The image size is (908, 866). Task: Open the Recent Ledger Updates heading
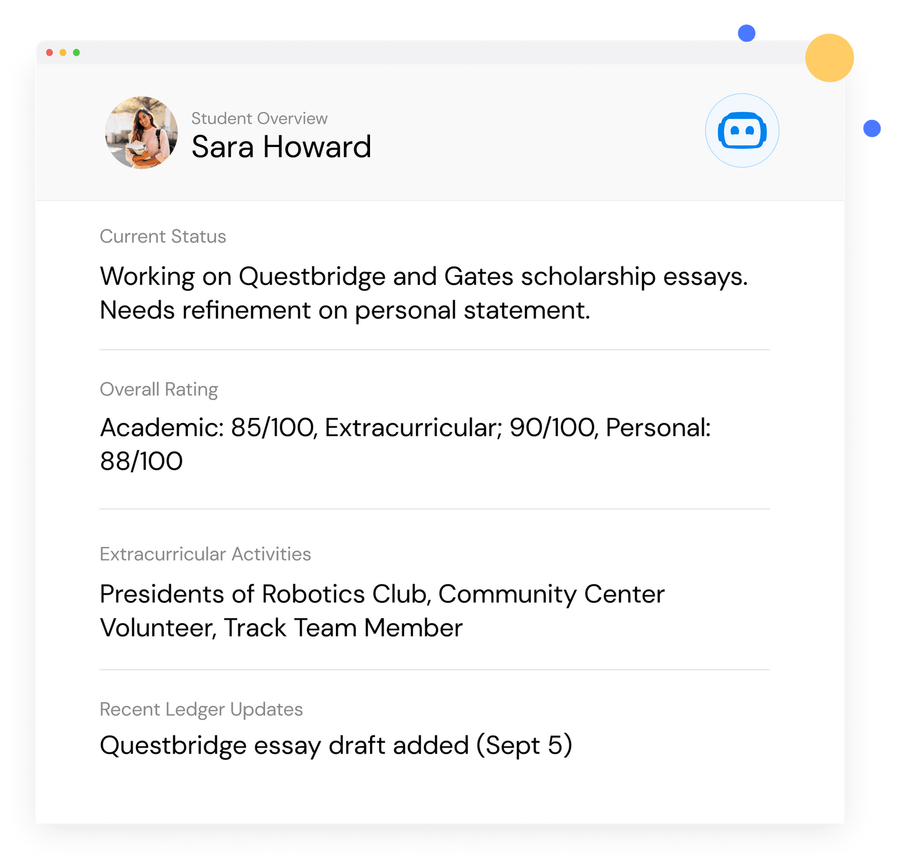tap(201, 709)
